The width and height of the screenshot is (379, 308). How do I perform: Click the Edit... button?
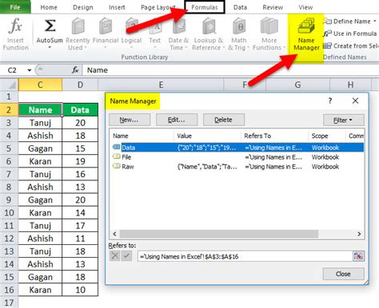[x=177, y=120]
